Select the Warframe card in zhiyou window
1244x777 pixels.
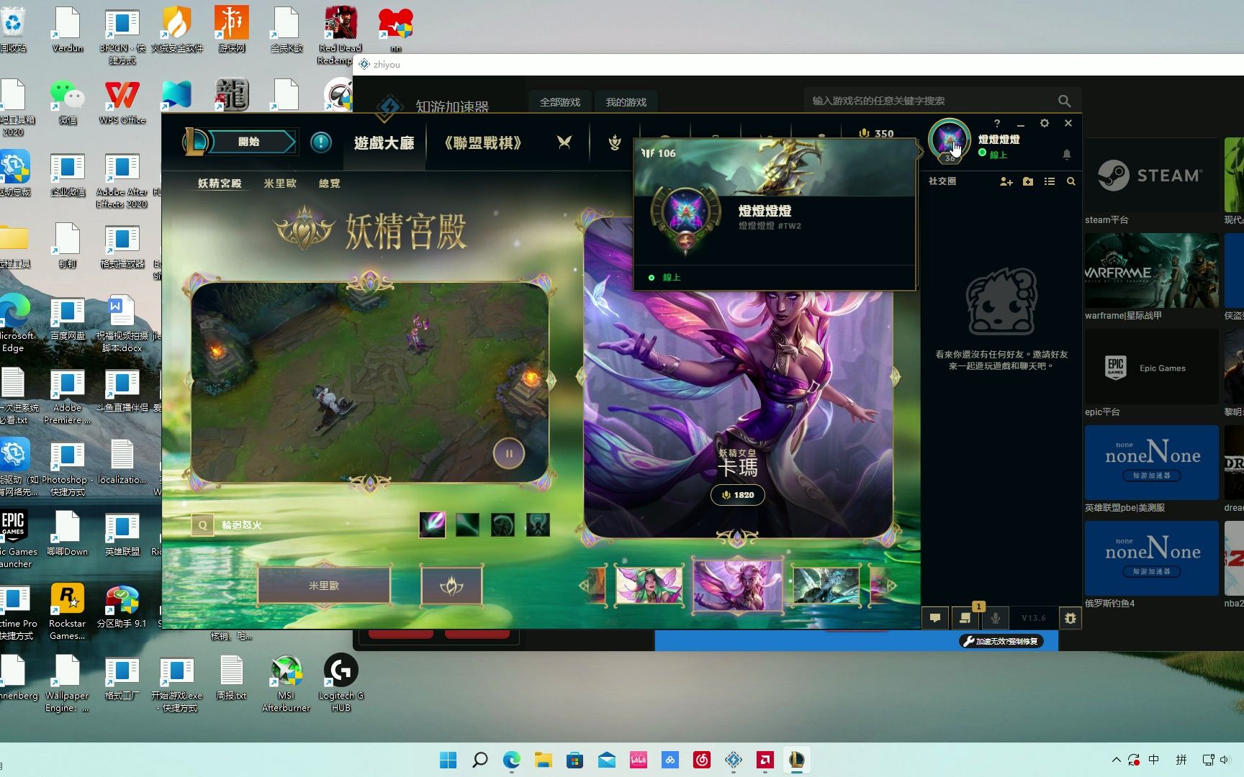1151,271
